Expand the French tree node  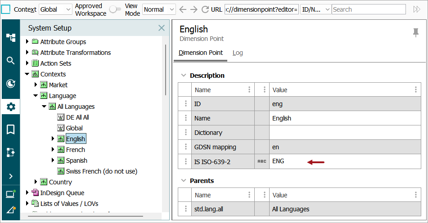(53, 149)
